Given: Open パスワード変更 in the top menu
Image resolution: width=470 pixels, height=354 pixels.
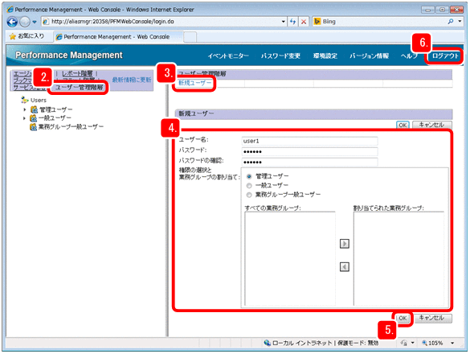Looking at the screenshot, I should [280, 56].
